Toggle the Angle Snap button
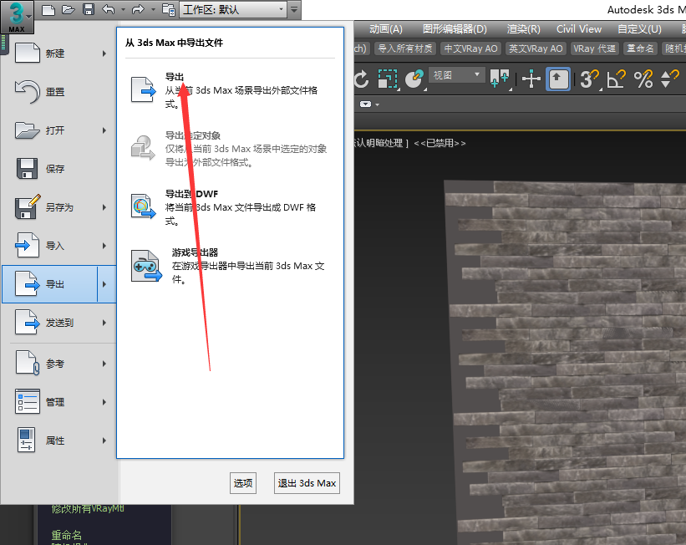The height and width of the screenshot is (545, 686). pyautogui.click(x=617, y=79)
